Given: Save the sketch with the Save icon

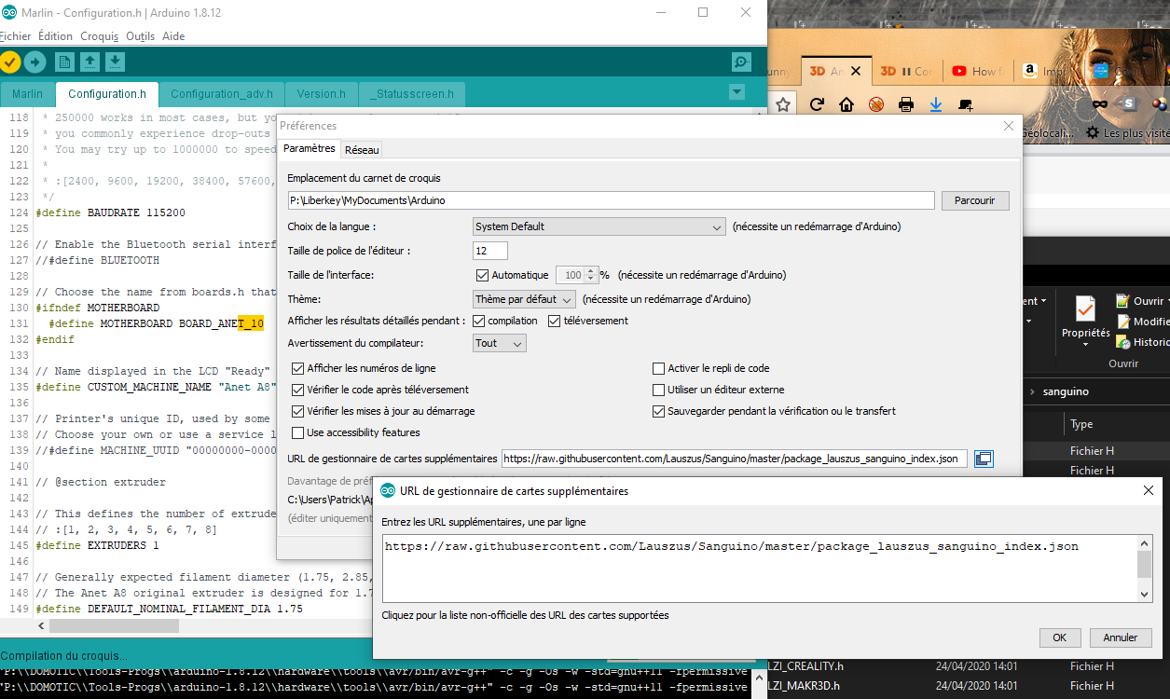Looking at the screenshot, I should [x=115, y=62].
